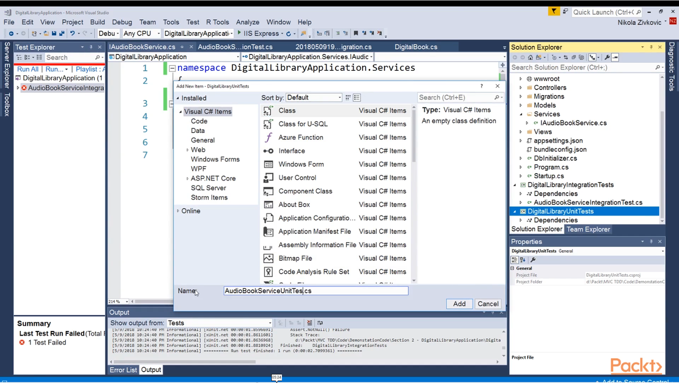The height and width of the screenshot is (383, 679).
Task: Open the Build menu
Action: (97, 22)
